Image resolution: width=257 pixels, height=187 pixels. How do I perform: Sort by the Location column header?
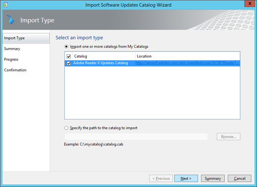(188, 56)
